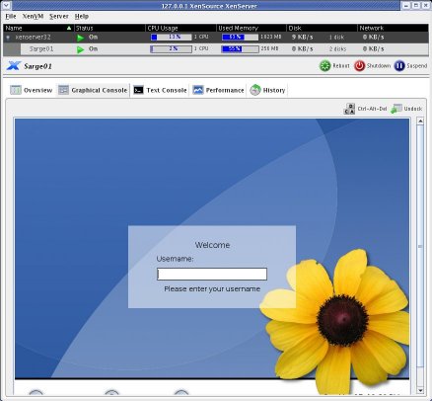
Task: Click the History clock icon
Action: tap(255, 90)
